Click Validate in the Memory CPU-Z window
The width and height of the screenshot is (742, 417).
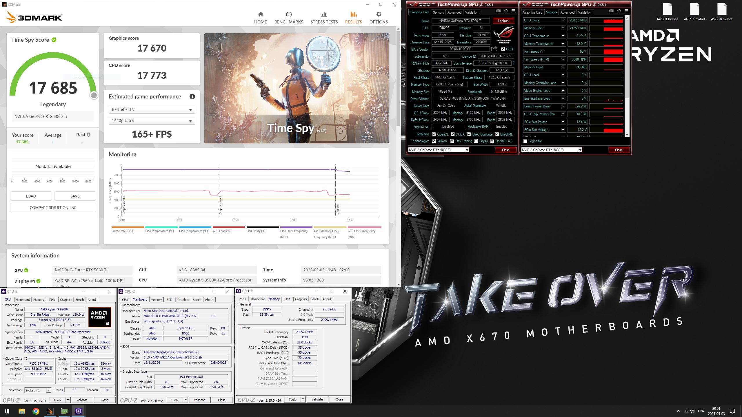[317, 399]
